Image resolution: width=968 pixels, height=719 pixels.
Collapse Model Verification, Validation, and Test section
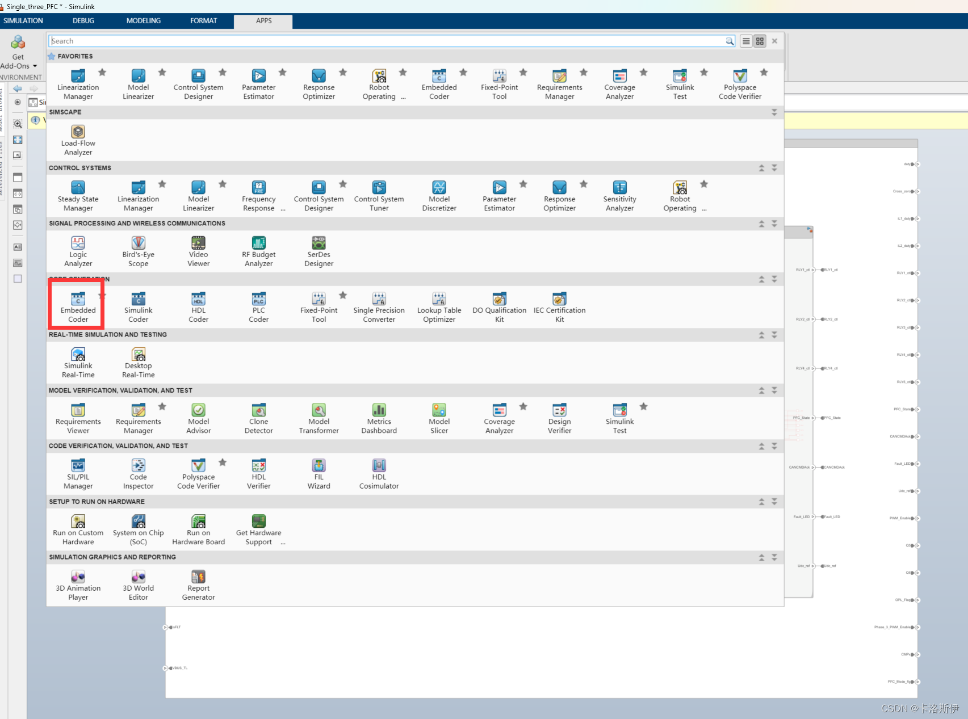(761, 390)
